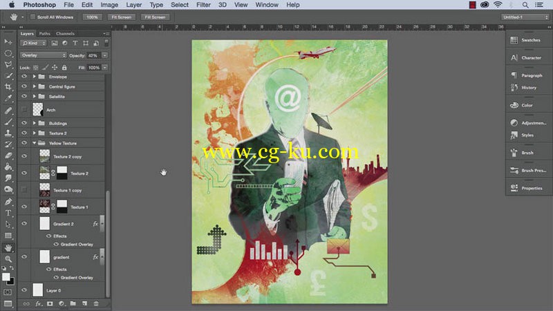553x311 pixels.
Task: Open the Layer menu
Action: click(x=134, y=5)
